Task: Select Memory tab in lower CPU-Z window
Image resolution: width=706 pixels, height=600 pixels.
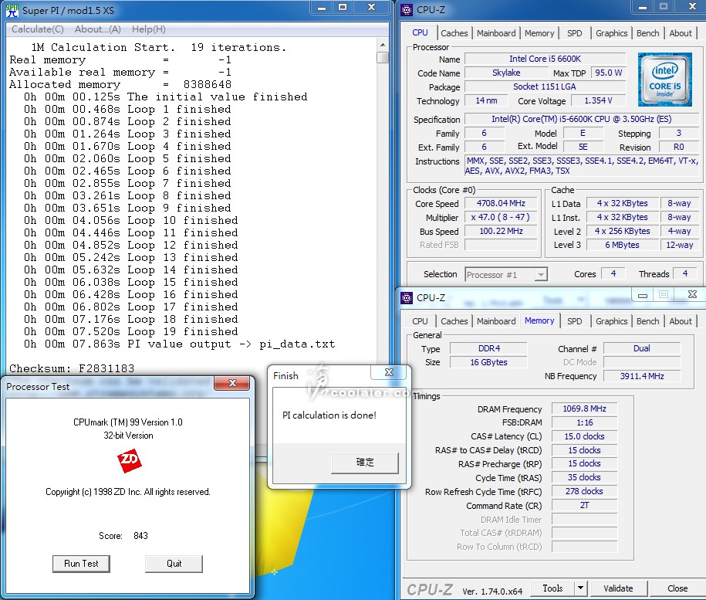Action: [x=539, y=320]
